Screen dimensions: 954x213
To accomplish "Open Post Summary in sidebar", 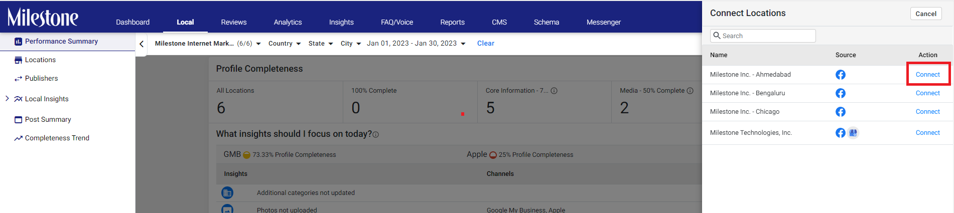I will coord(48,120).
